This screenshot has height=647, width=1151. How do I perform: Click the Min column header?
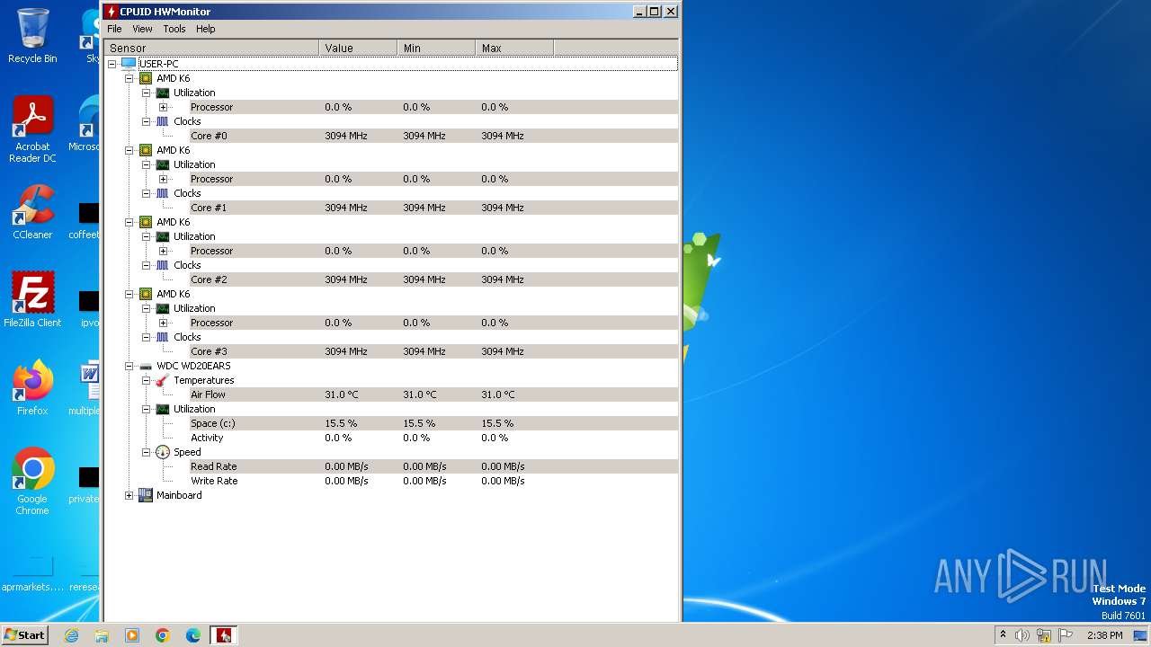pyautogui.click(x=436, y=48)
